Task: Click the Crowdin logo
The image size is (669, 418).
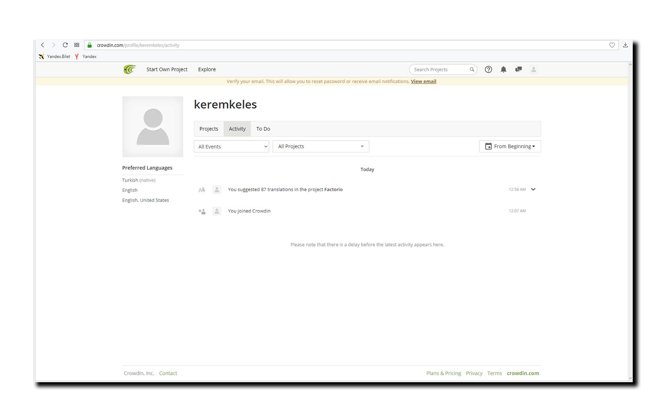Action: point(130,69)
